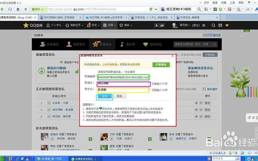Click the 取消 button in dialog
Screen dimensions: 258x161
(x=119, y=96)
